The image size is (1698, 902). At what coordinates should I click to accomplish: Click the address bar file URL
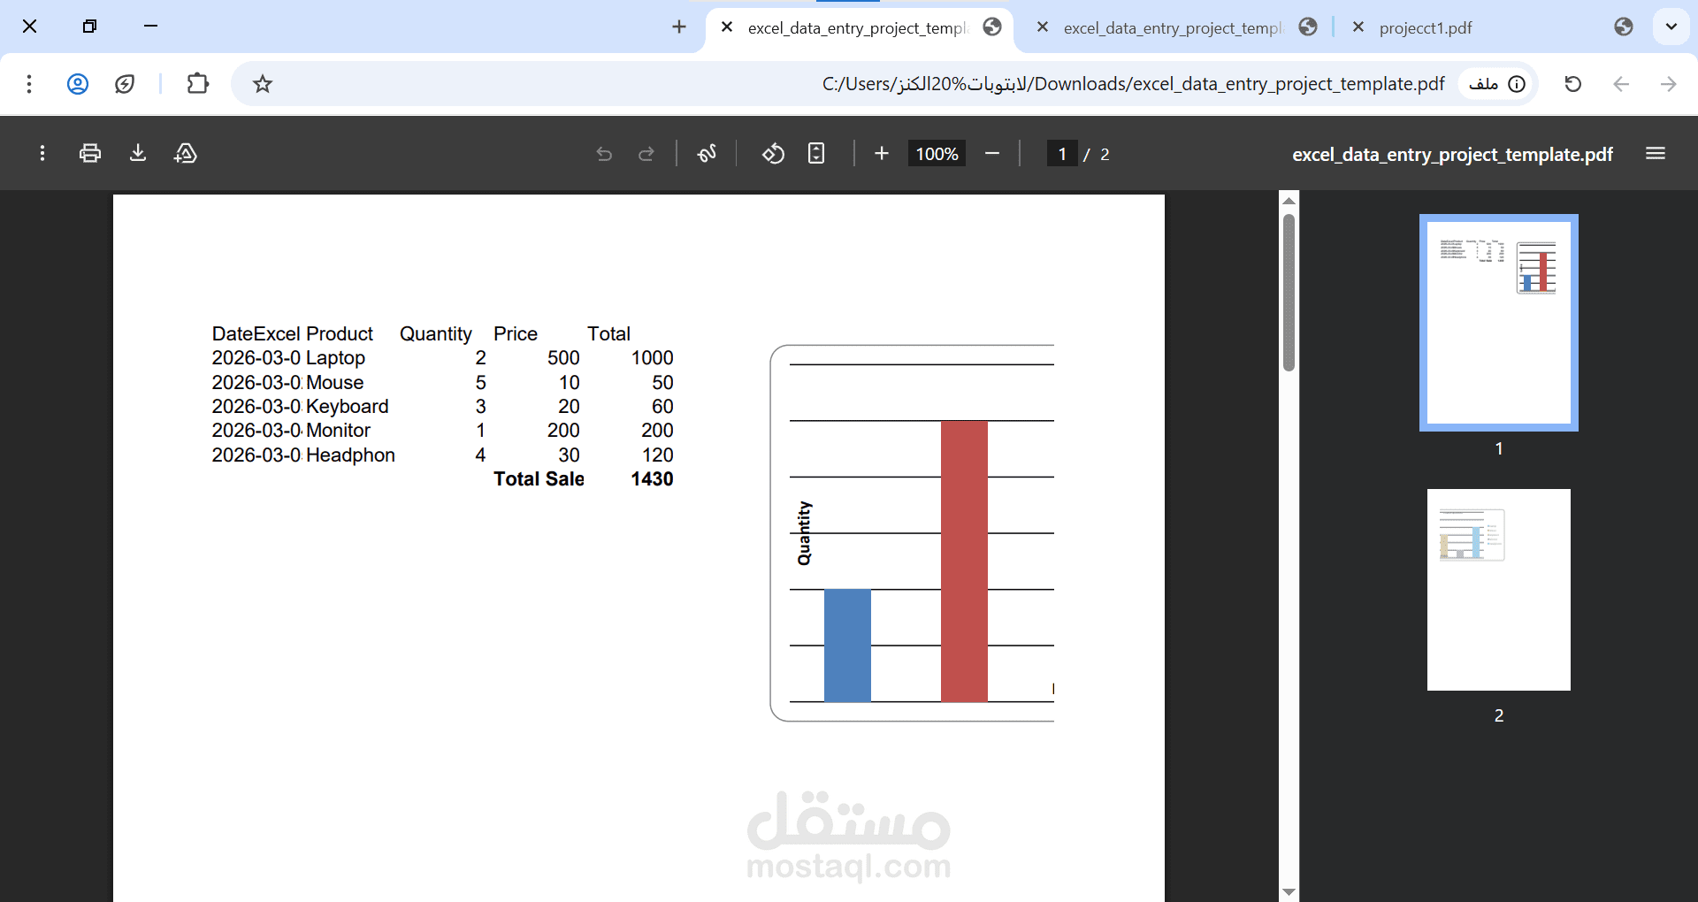(1133, 84)
